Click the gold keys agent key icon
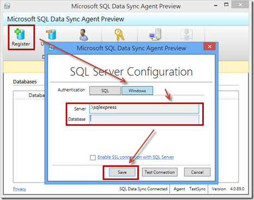This screenshot has width=254, height=200. pos(119,34)
